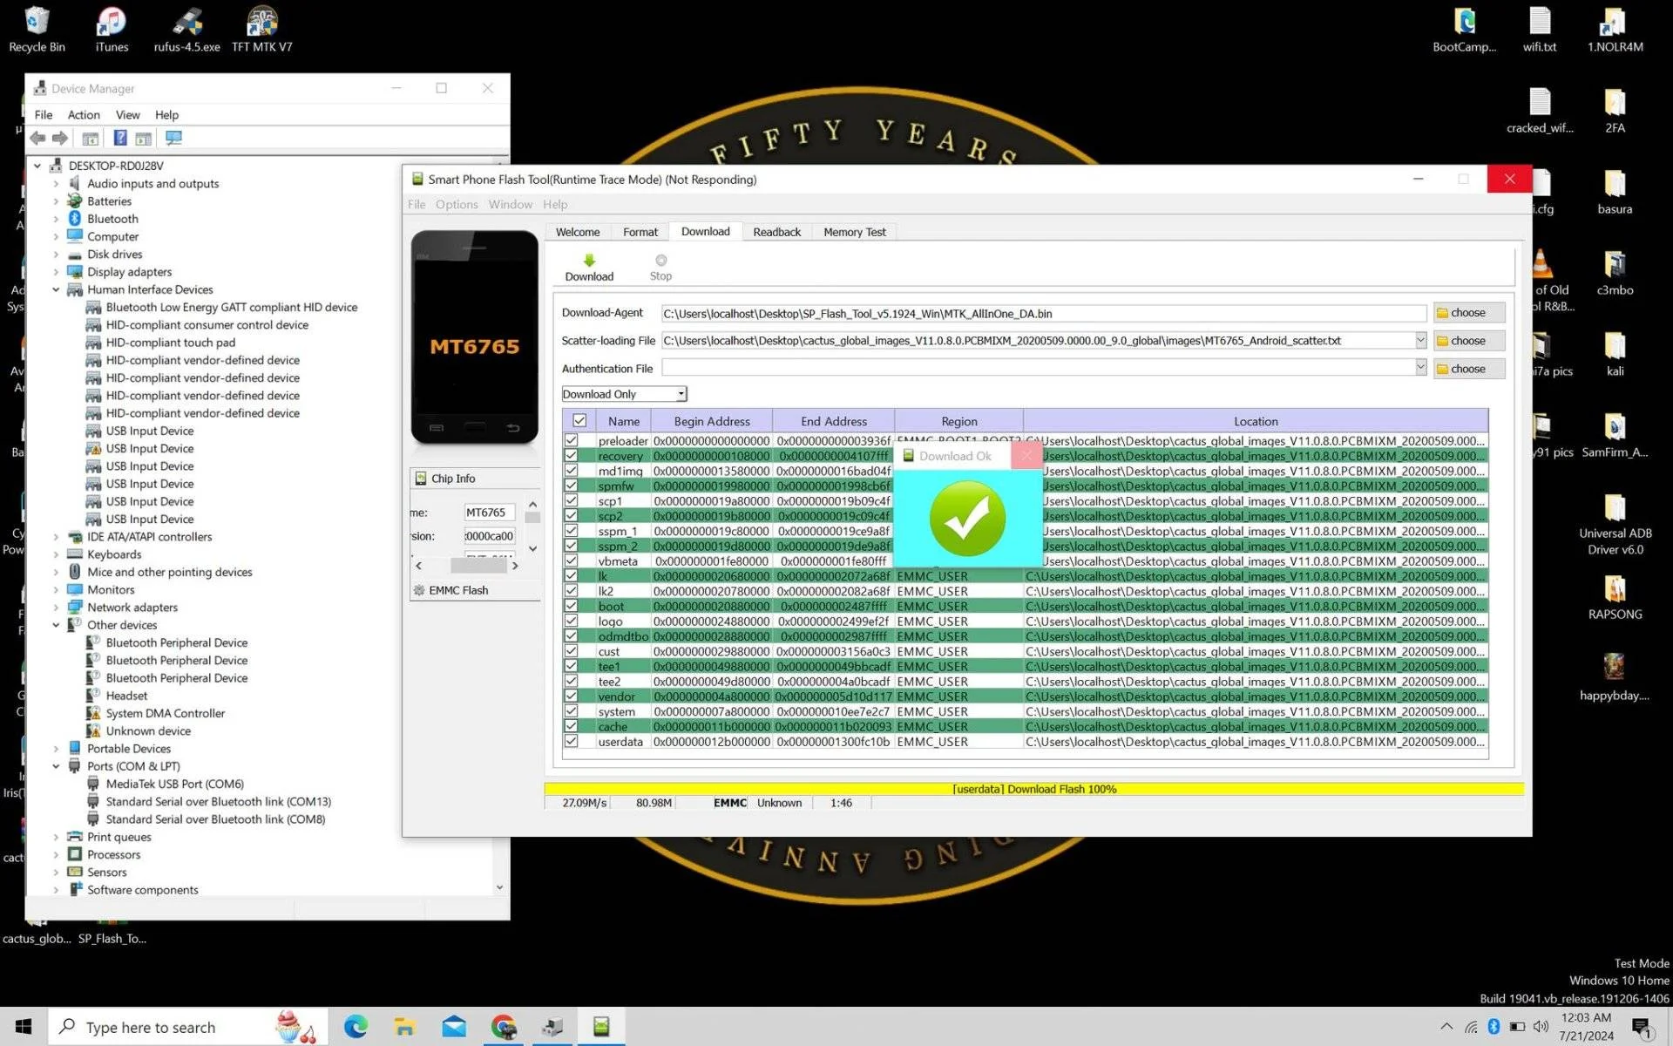Switch to the Welcome tab
The image size is (1673, 1046).
pos(578,232)
